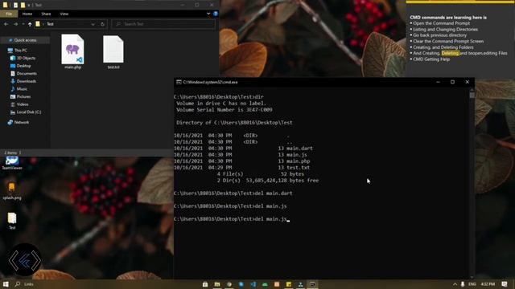Open the Home ribbon tab
This screenshot has height=289, width=515.
[x=27, y=14]
